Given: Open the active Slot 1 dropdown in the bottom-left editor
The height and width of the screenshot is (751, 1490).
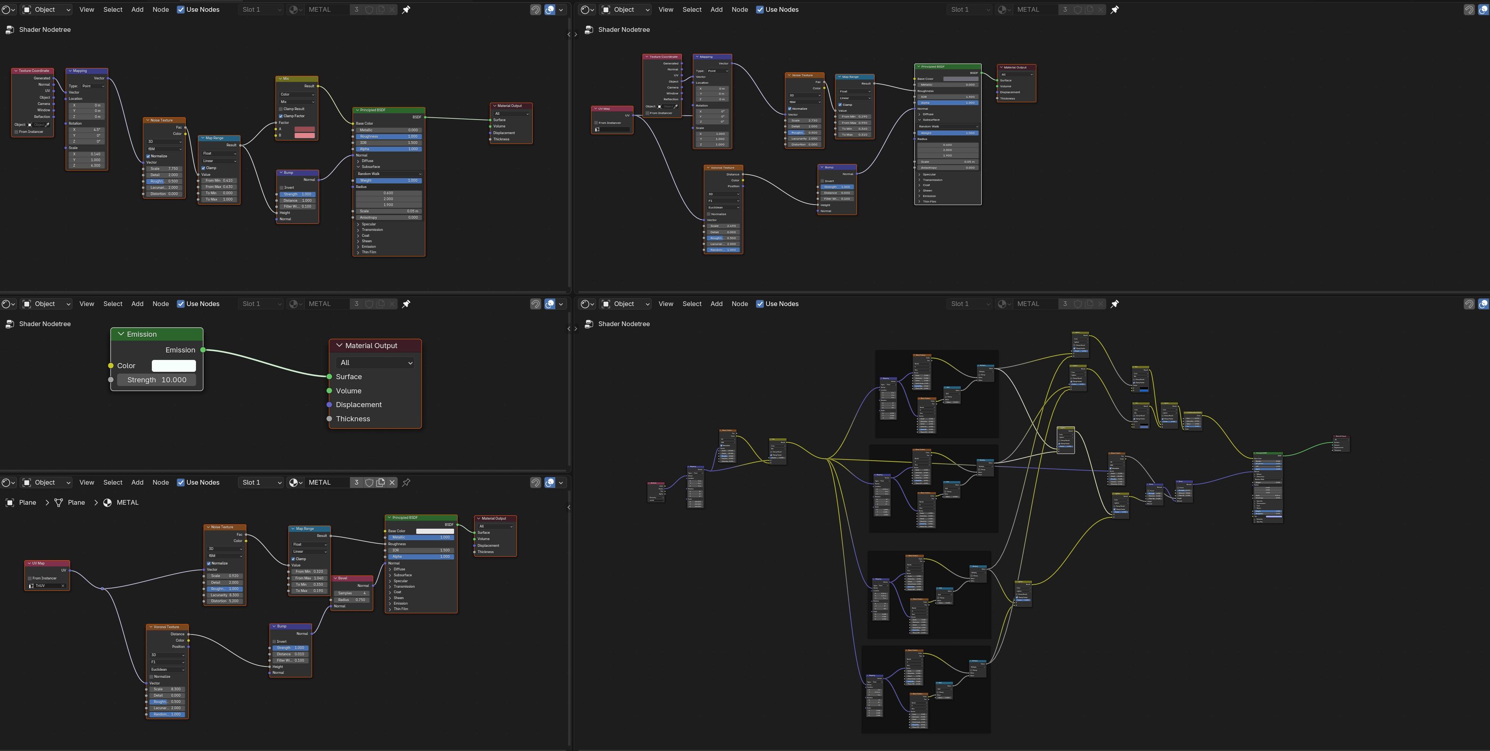Looking at the screenshot, I should [x=260, y=482].
